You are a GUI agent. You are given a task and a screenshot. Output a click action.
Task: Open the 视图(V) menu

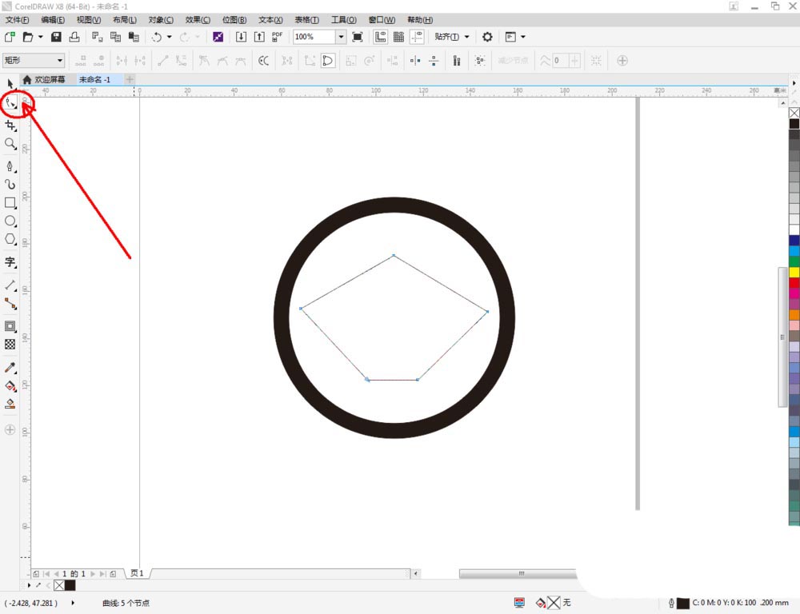click(89, 20)
